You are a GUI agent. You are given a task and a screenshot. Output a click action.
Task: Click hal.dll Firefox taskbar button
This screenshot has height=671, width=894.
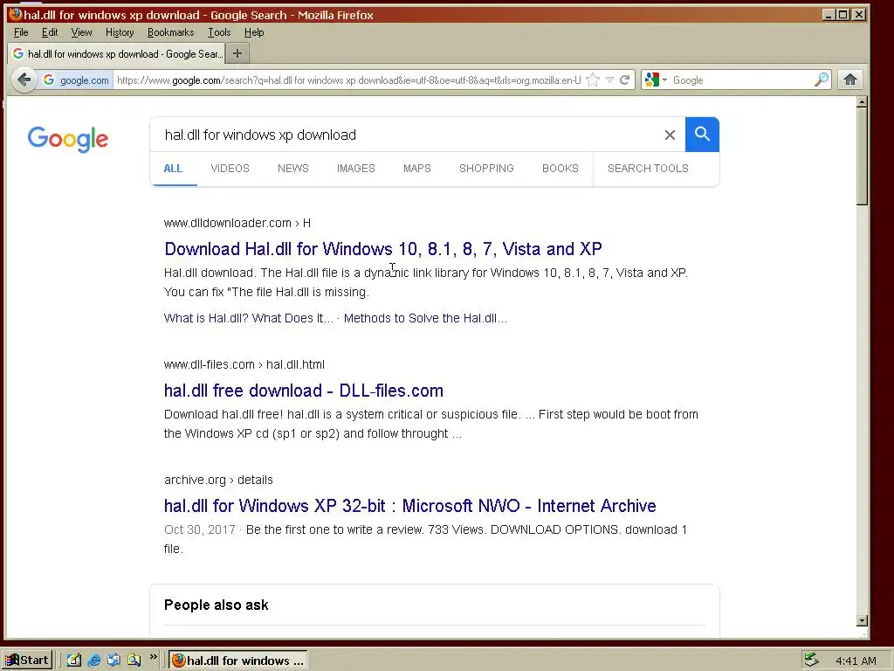pos(237,661)
